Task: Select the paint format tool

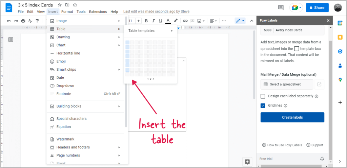Action: click(37, 21)
